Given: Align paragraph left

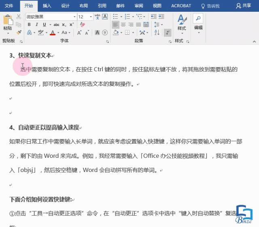Looking at the screenshot, I should 115,25.
